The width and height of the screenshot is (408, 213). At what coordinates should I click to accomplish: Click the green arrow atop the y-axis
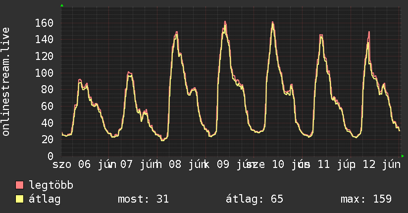point(62,5)
